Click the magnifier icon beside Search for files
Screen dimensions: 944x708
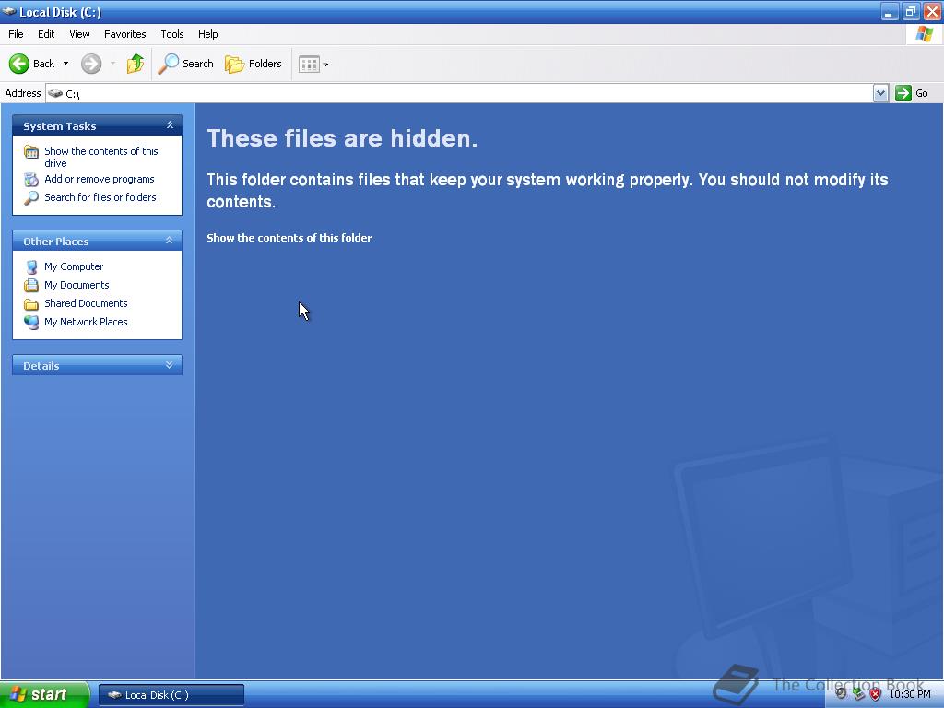pos(31,197)
